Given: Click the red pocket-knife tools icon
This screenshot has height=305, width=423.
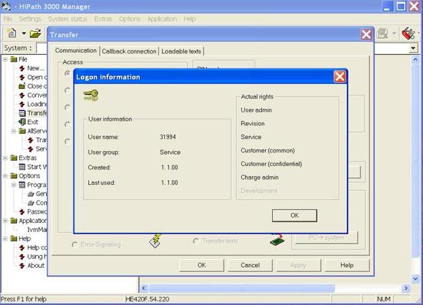Looking at the screenshot, I should (409, 34).
